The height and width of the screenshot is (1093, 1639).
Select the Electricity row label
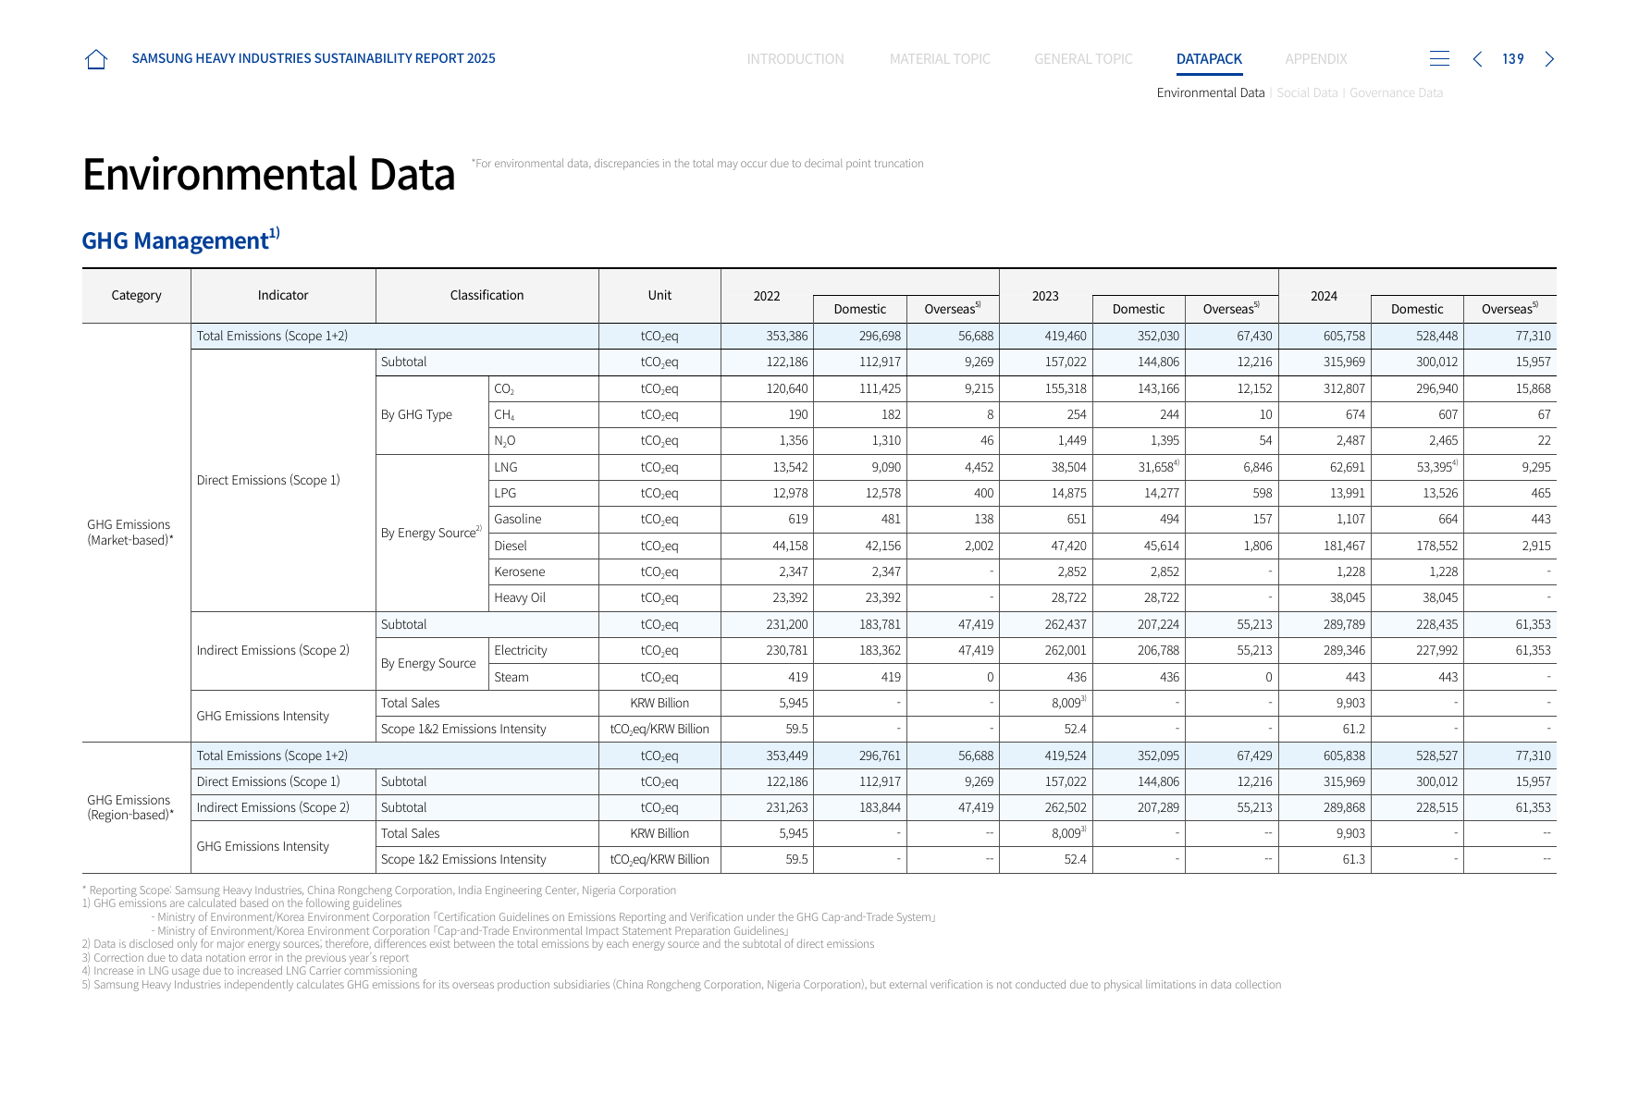coord(520,650)
